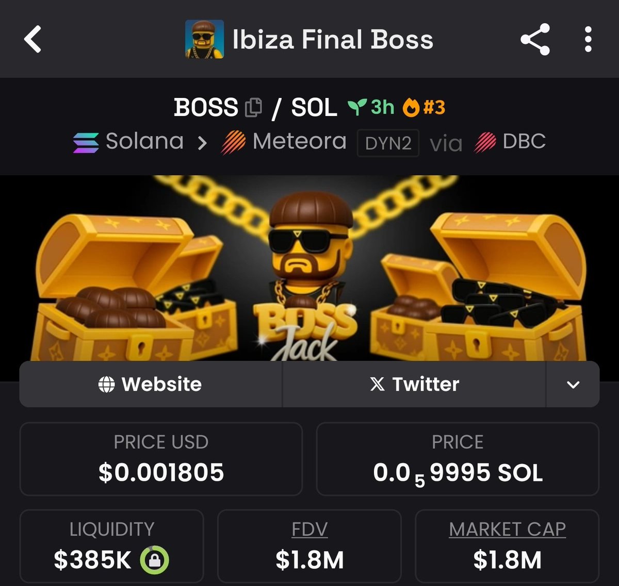The height and width of the screenshot is (586, 619).
Task: Tap the green sprout 3h age badge
Action: point(371,107)
